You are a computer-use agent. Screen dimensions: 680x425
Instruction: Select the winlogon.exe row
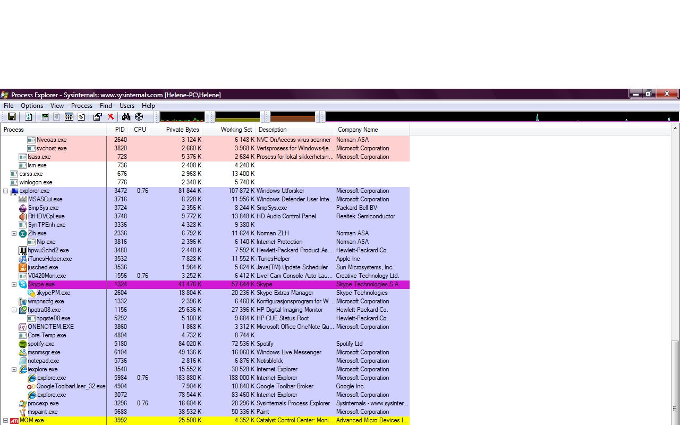coord(205,182)
